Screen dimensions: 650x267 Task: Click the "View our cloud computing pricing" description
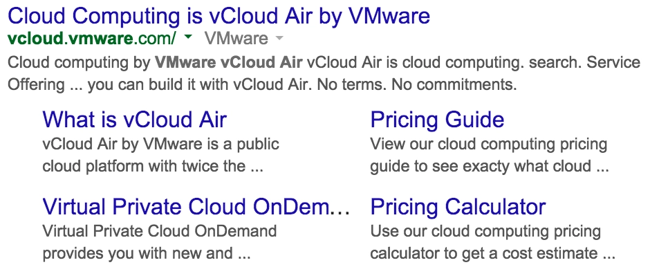pos(489,145)
